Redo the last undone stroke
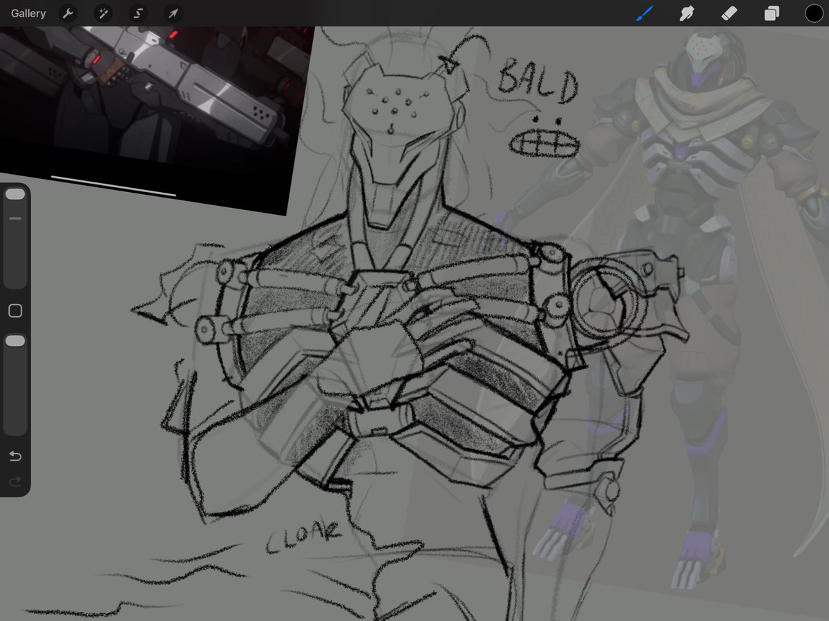This screenshot has width=829, height=621. (x=15, y=481)
